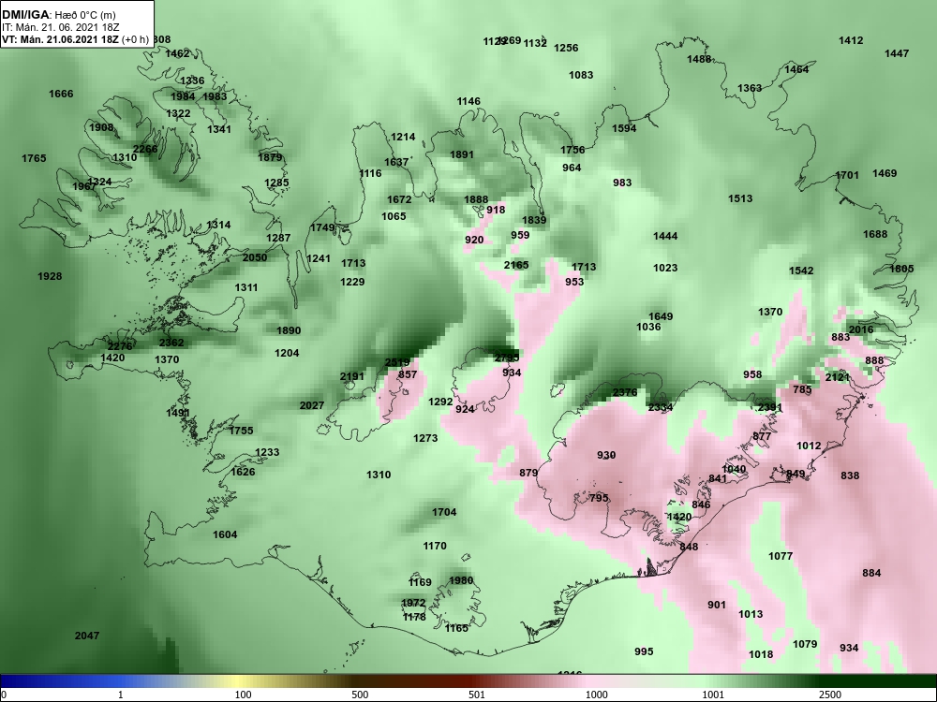Select the map value 2362
Screen dimensions: 937x702
tap(171, 343)
